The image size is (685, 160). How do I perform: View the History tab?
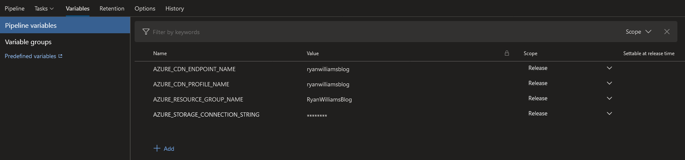tap(175, 8)
